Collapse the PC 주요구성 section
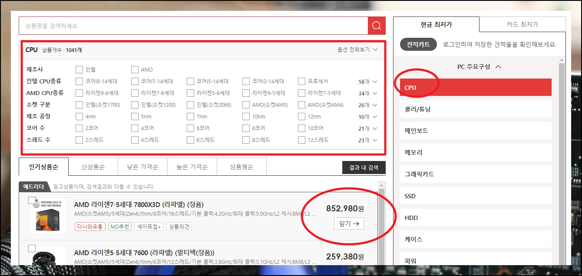582x276 pixels. 479,67
